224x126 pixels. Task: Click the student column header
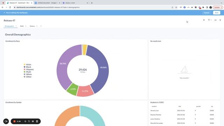[154, 106]
